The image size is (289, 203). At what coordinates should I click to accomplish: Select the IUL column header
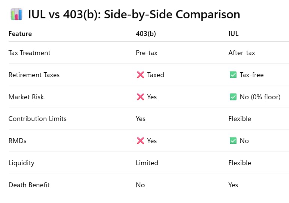(x=234, y=34)
